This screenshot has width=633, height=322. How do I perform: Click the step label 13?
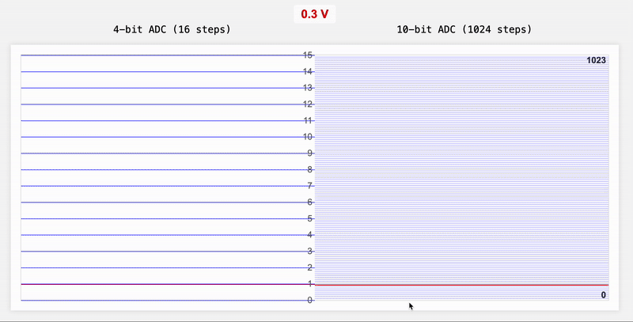308,88
